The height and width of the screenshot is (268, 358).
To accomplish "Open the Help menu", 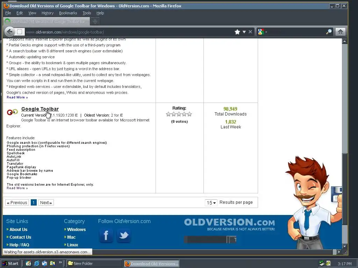I will click(x=100, y=13).
